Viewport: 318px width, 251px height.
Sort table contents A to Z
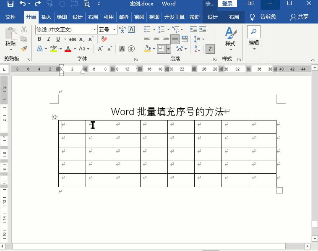197,49
